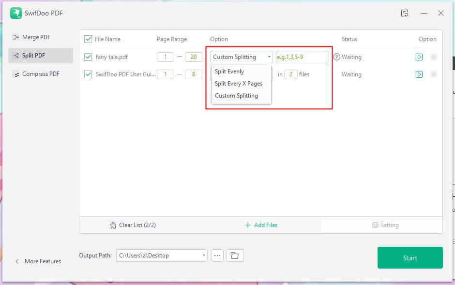
Task: Click the SwifDoo PDF bird logo
Action: tap(16, 13)
